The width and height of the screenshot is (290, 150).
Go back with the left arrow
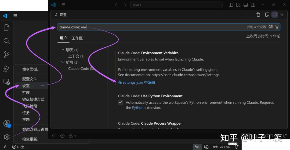tap(117, 5)
